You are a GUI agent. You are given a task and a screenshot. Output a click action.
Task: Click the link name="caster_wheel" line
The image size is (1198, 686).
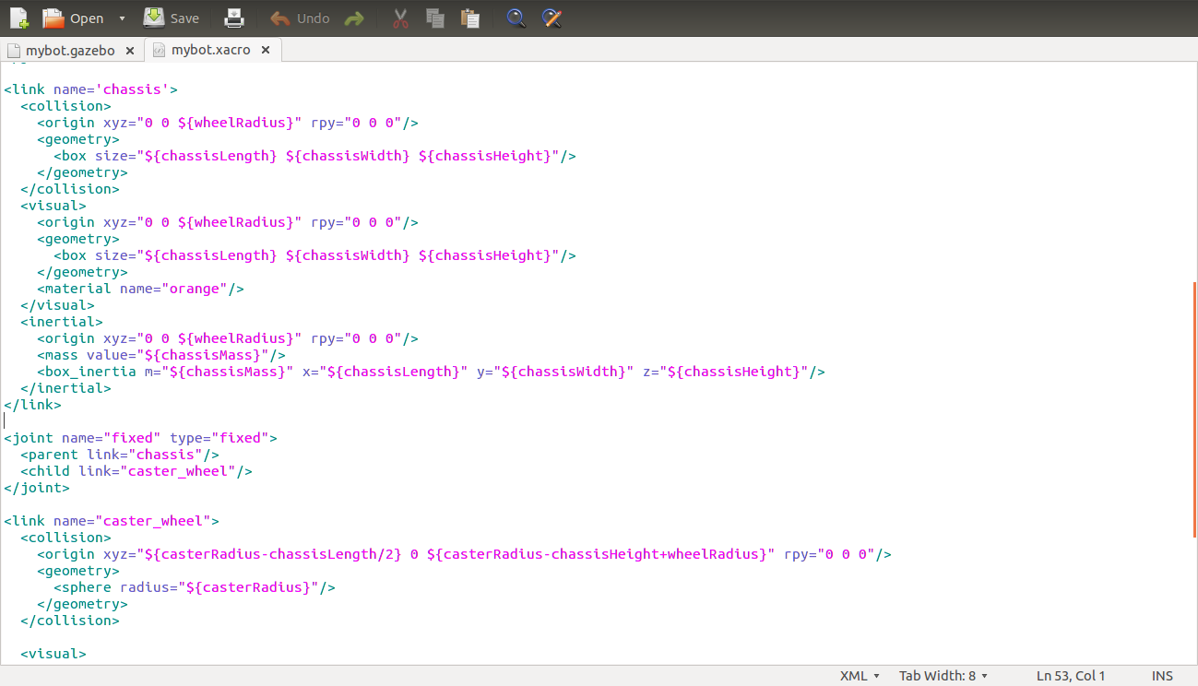112,521
